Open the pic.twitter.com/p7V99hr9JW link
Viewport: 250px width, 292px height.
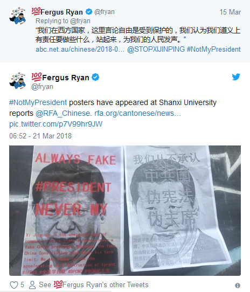pyautogui.click(x=56, y=124)
